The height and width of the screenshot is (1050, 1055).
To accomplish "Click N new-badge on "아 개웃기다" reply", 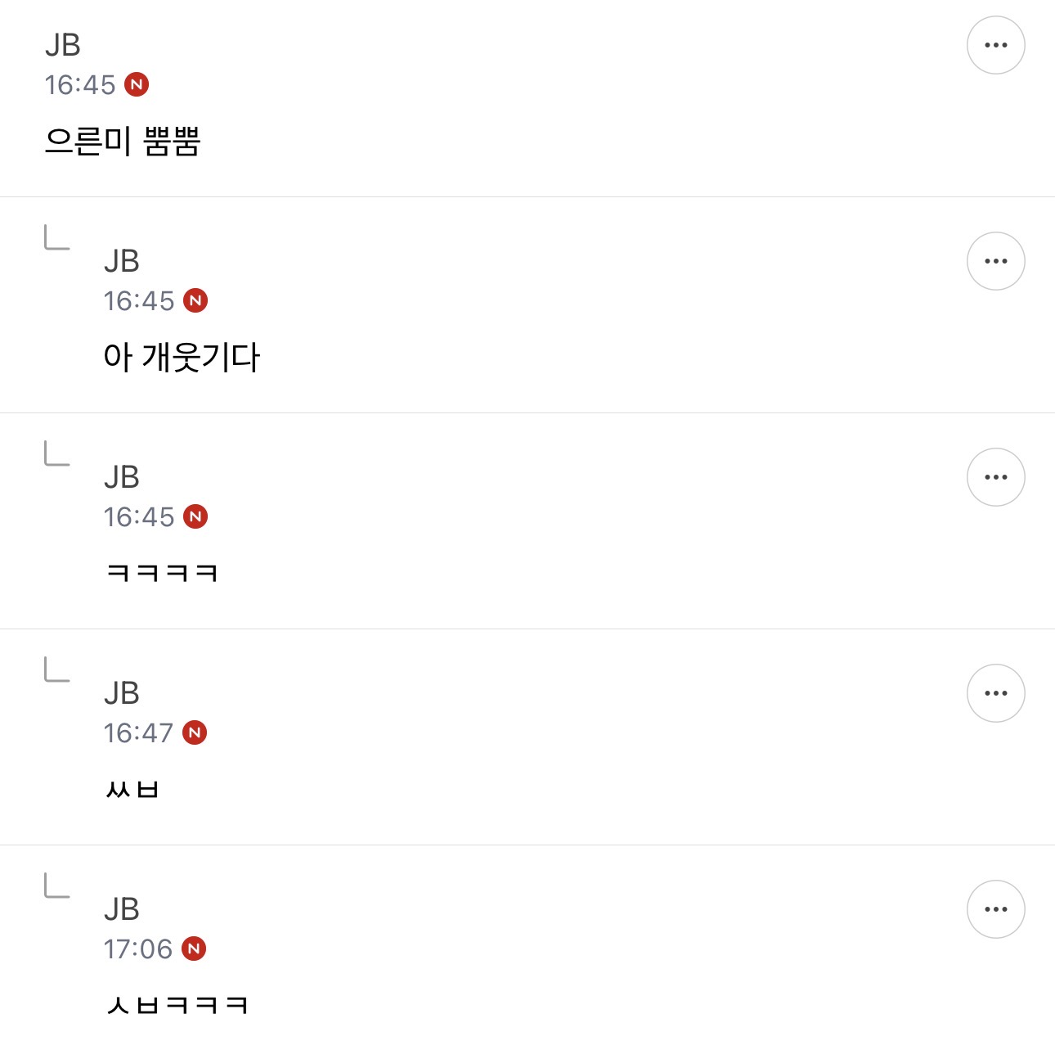I will click(x=195, y=300).
